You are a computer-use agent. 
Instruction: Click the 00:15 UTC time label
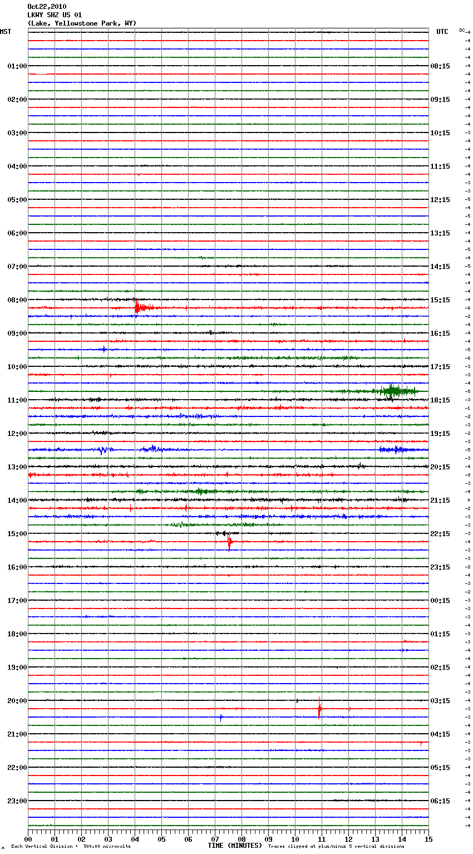click(440, 601)
